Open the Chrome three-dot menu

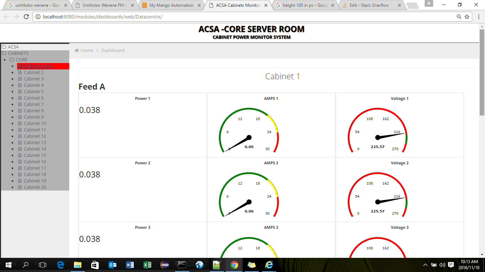coord(478,17)
